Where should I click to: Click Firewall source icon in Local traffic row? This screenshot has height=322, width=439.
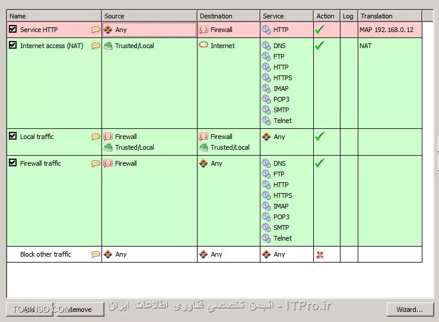pyautogui.click(x=108, y=137)
